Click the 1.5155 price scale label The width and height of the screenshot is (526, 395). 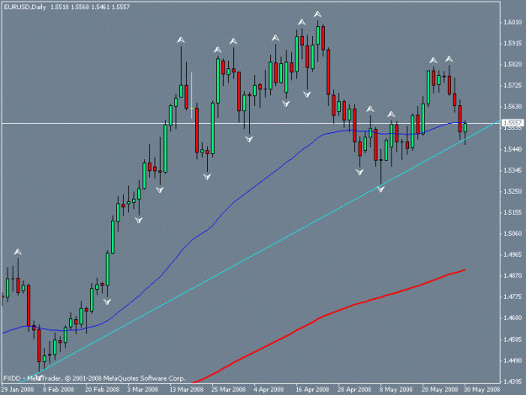click(x=513, y=212)
